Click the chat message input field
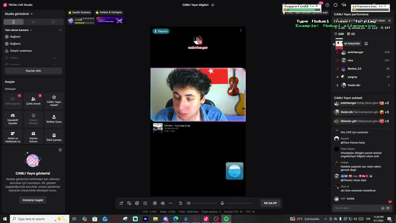This screenshot has height=223, width=396. point(357,208)
